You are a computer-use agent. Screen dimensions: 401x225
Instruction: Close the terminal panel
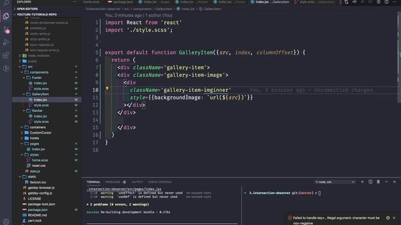click(394, 182)
